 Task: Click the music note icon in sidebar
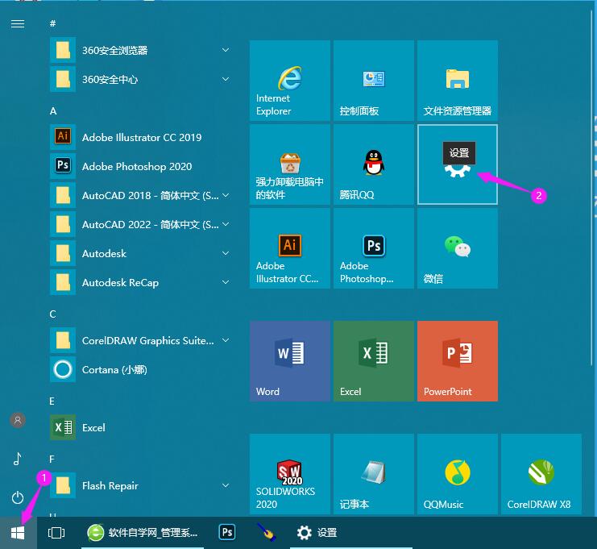click(18, 459)
